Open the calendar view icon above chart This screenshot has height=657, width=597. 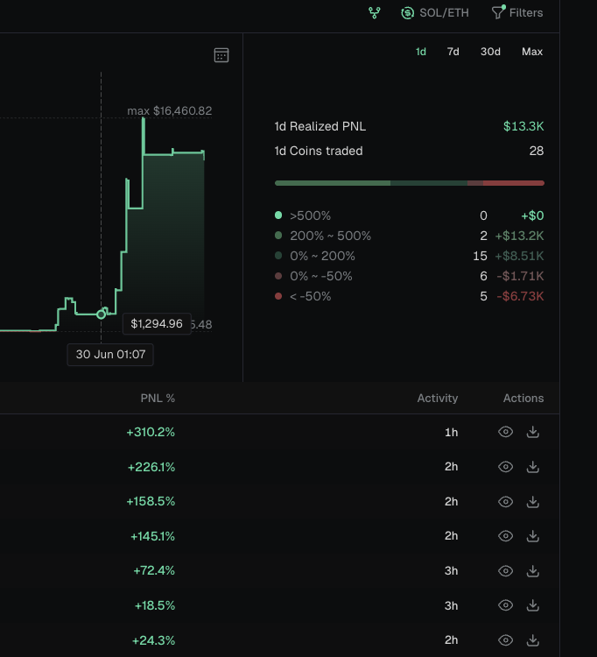pyautogui.click(x=221, y=55)
